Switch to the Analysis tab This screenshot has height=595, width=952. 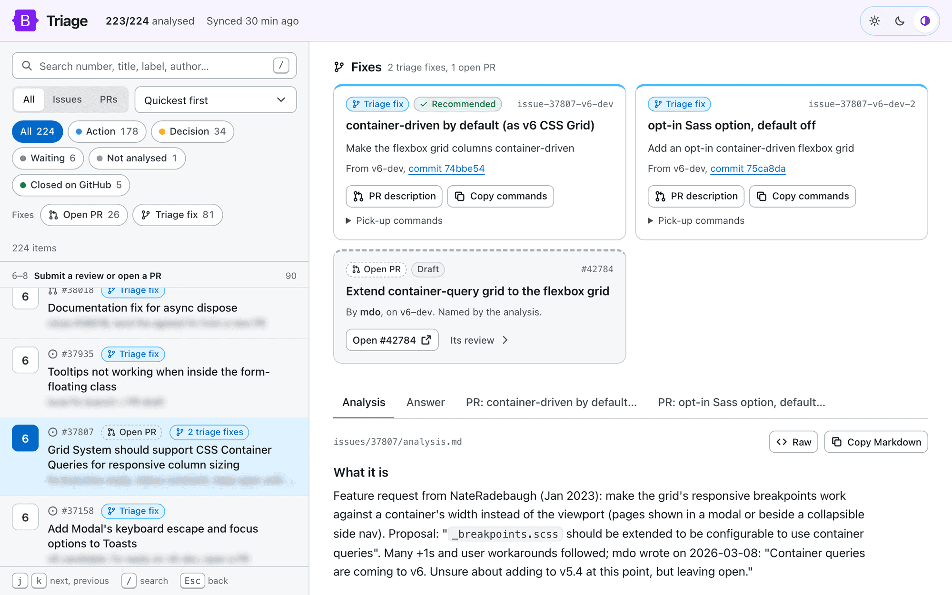click(364, 402)
